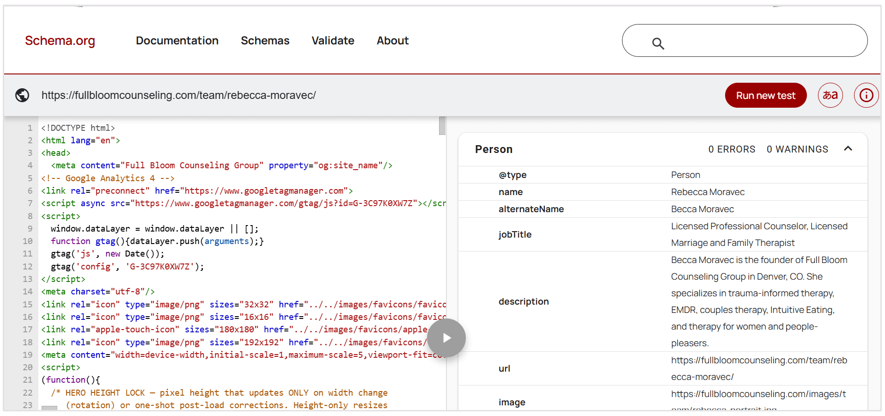Viewport: 885px width, 416px height.
Task: Select the @type property row
Action: (x=663, y=175)
